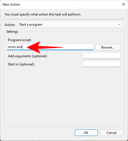Click the blank area inside the Settings group
Viewport: 128px width, 141px height.
click(x=64, y=96)
